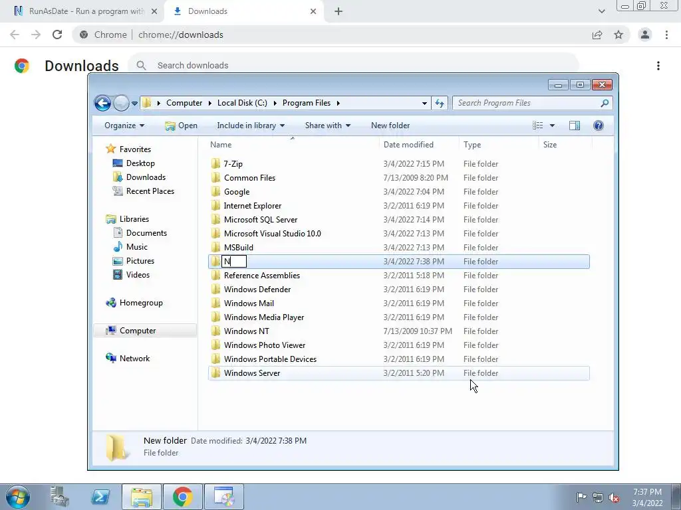681x510 pixels.
Task: Expand the Share with menu
Action: pyautogui.click(x=327, y=126)
